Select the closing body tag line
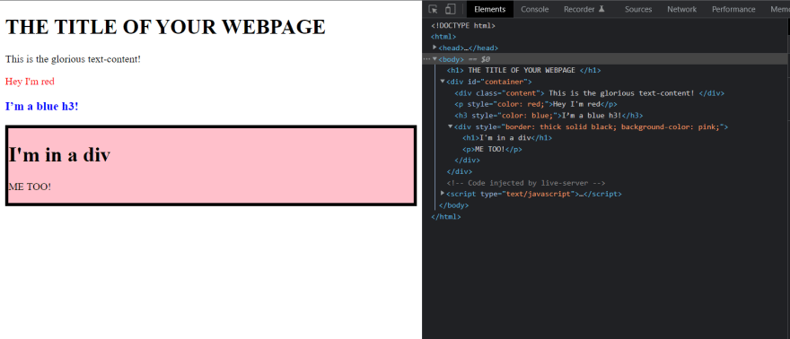The width and height of the screenshot is (790, 339). tap(454, 205)
